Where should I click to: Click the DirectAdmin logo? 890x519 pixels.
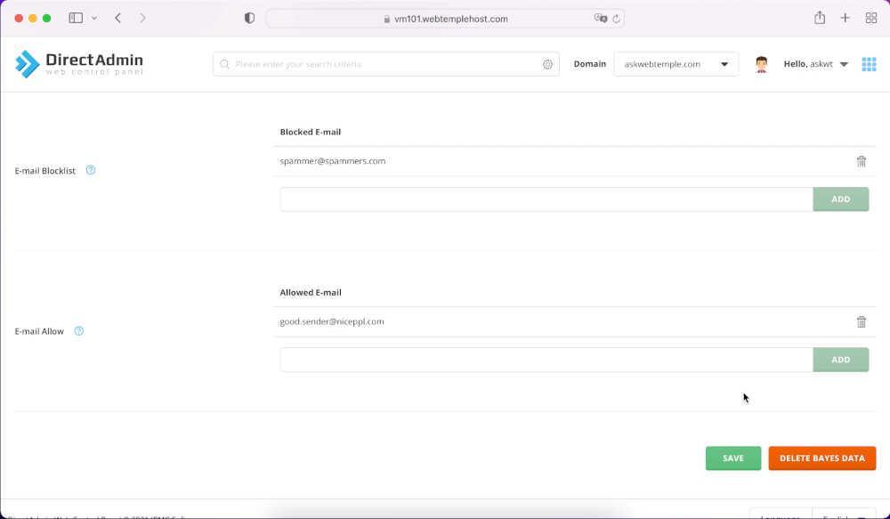click(79, 64)
